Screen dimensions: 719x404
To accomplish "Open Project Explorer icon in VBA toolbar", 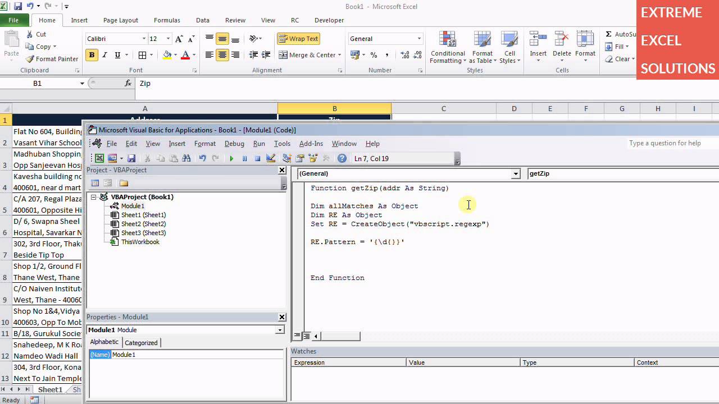I will pos(287,159).
